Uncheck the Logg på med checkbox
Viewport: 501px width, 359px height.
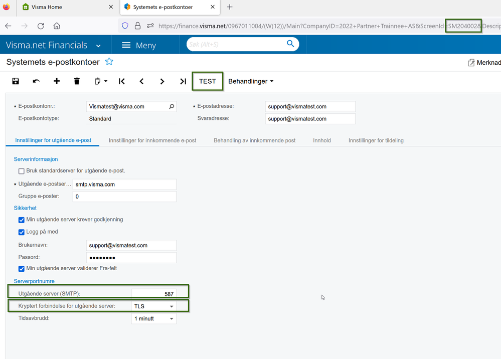[x=22, y=232]
